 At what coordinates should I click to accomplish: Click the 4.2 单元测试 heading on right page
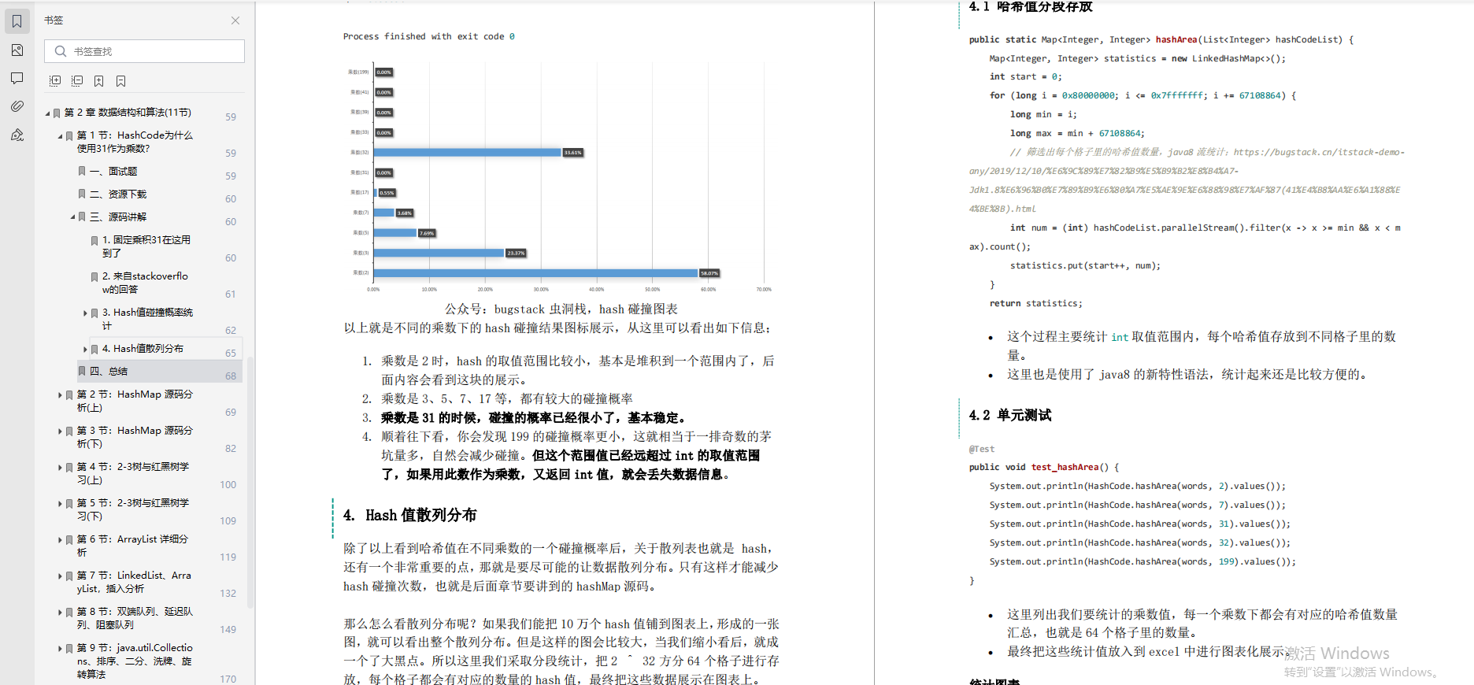coord(1010,415)
